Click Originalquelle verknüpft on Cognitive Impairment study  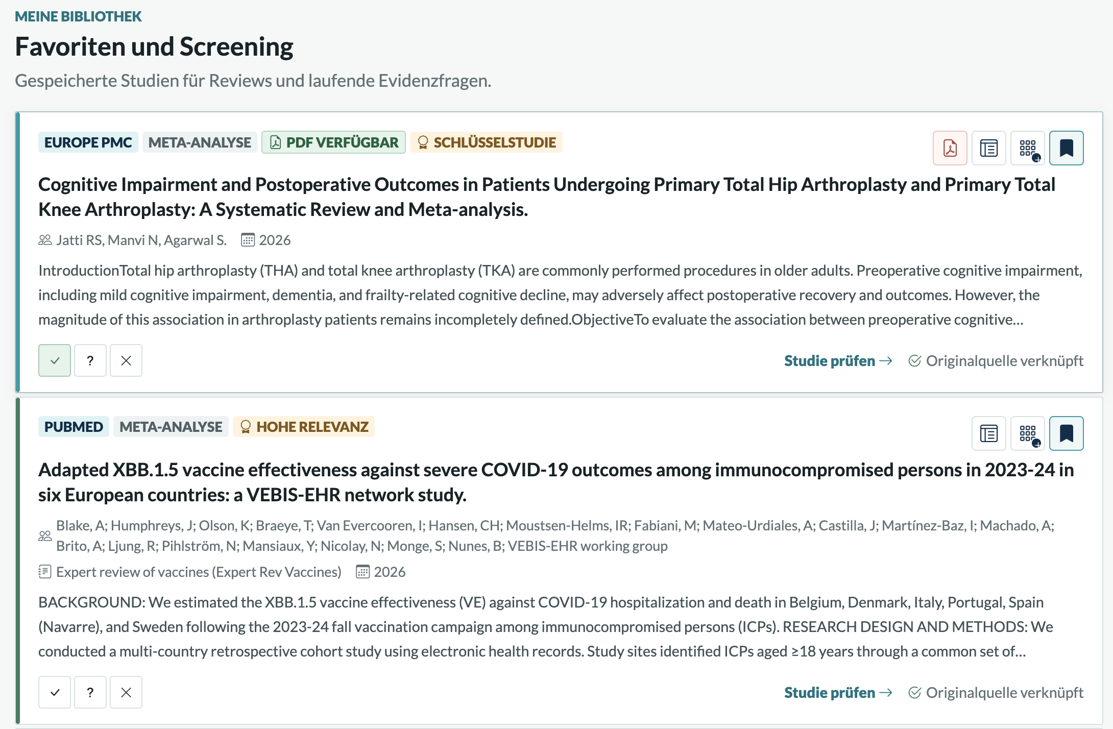click(x=996, y=361)
